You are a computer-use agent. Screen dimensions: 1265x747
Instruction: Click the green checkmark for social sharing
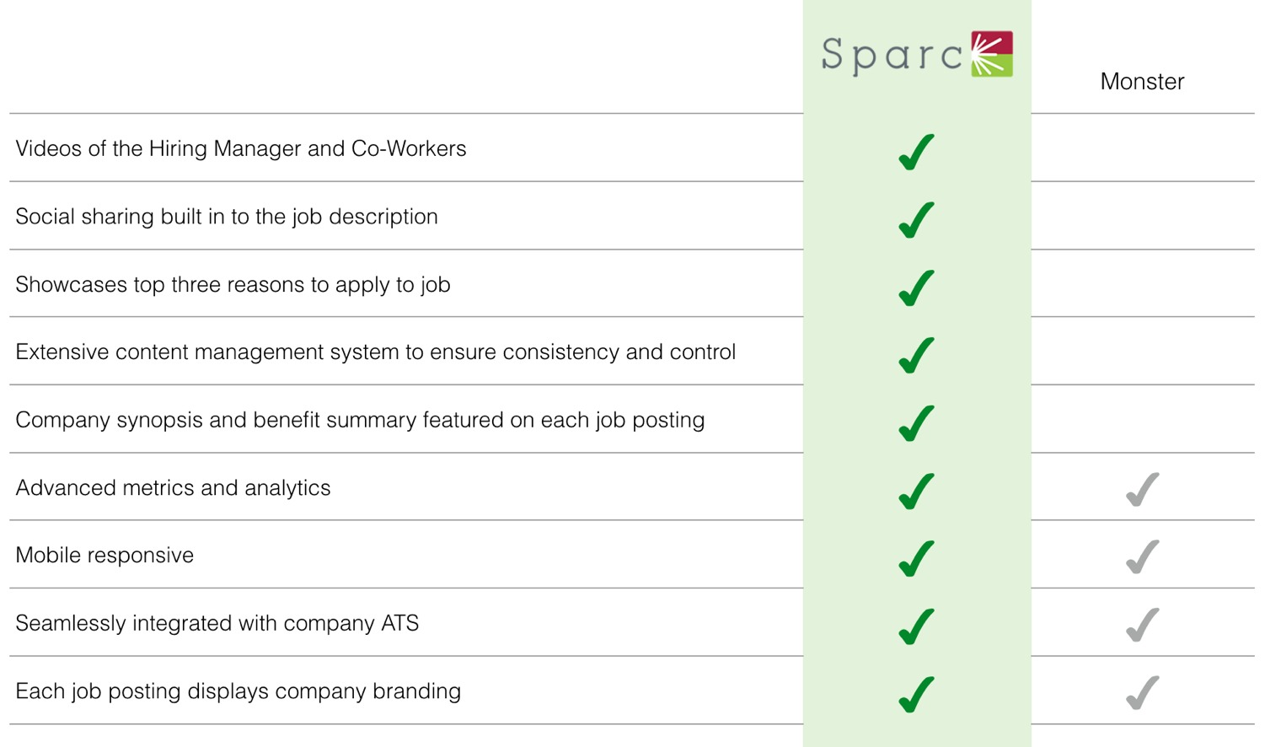(916, 220)
